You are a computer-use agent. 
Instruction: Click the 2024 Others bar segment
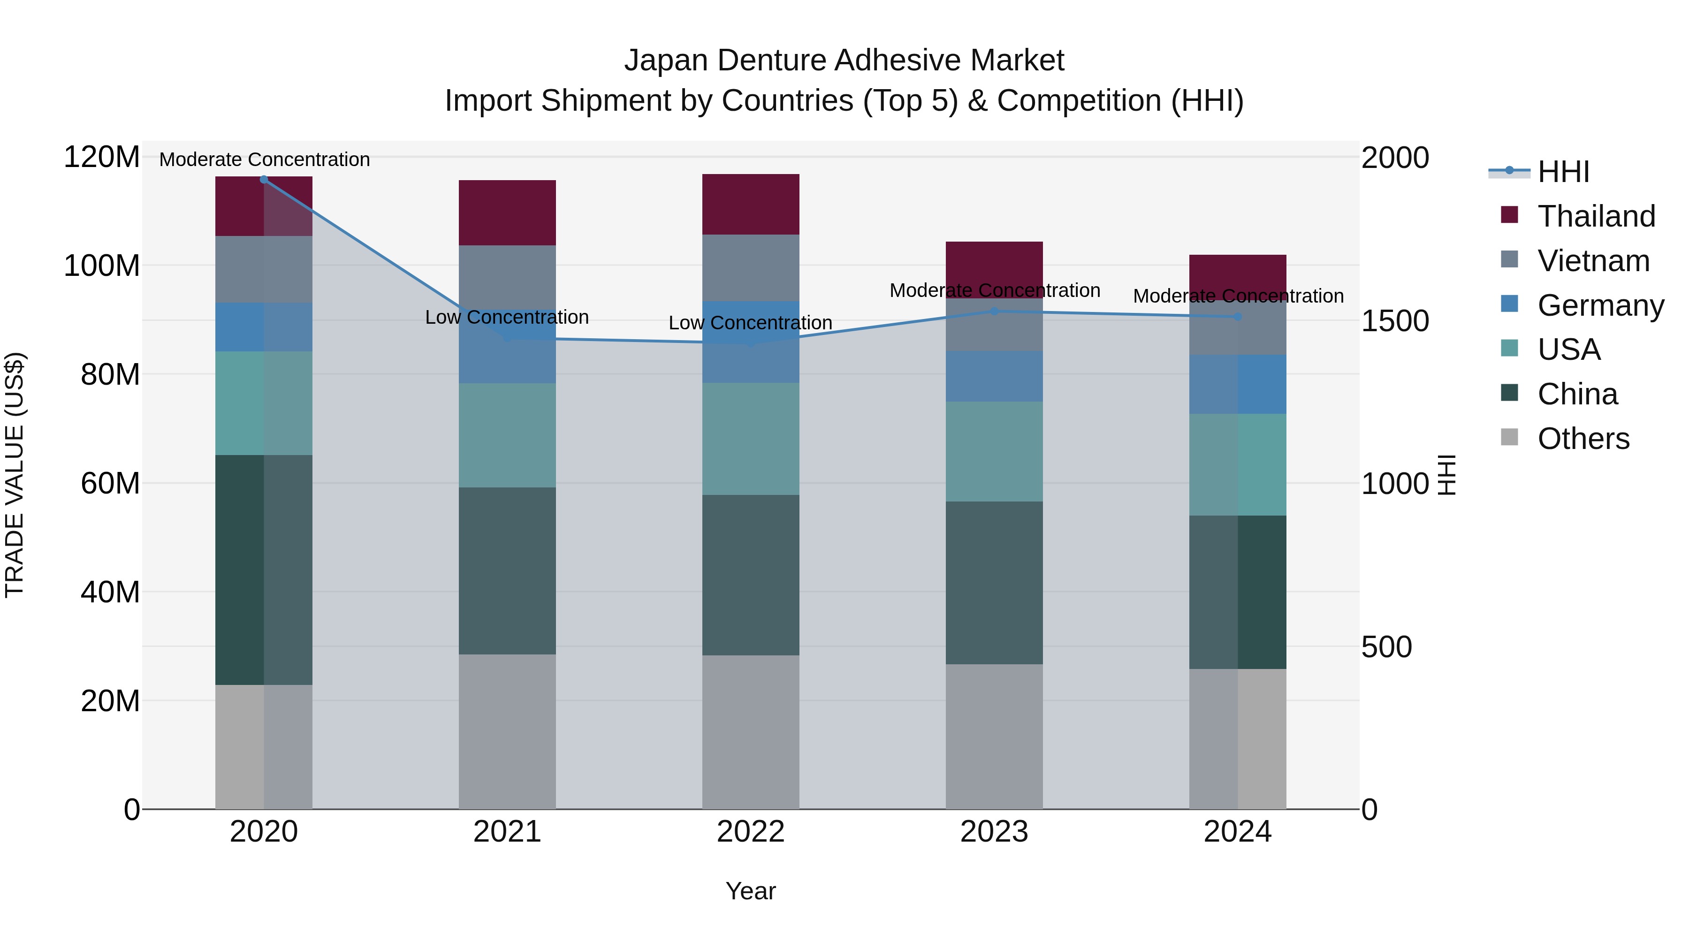(x=1238, y=739)
